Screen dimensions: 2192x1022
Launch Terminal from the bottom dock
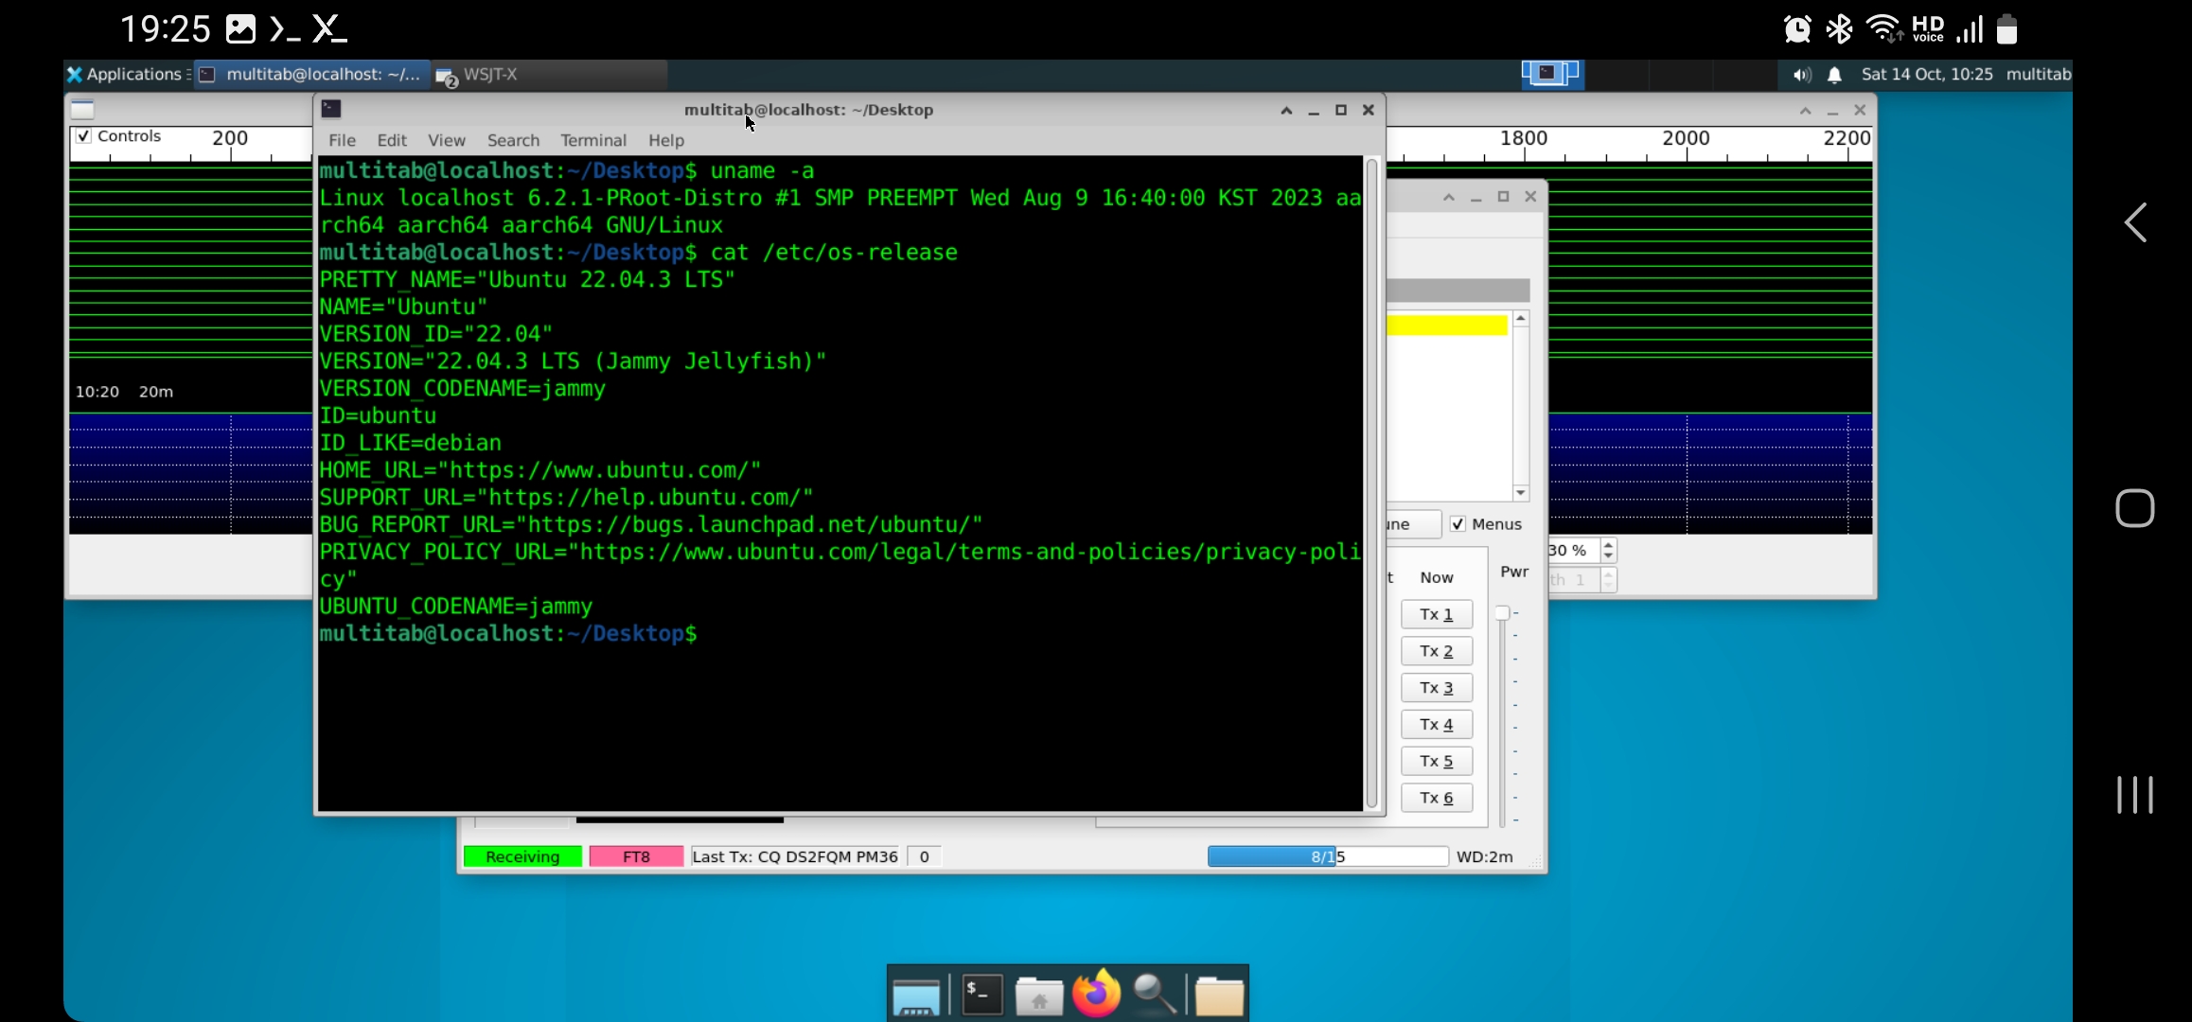tap(981, 995)
